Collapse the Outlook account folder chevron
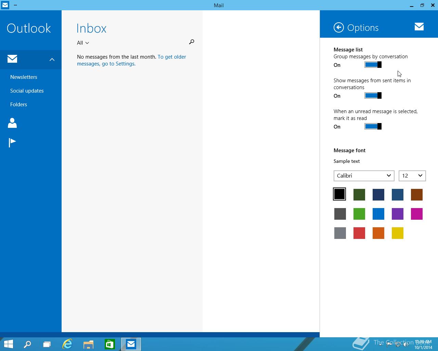Viewport: 438px width, 351px height. pos(52,59)
